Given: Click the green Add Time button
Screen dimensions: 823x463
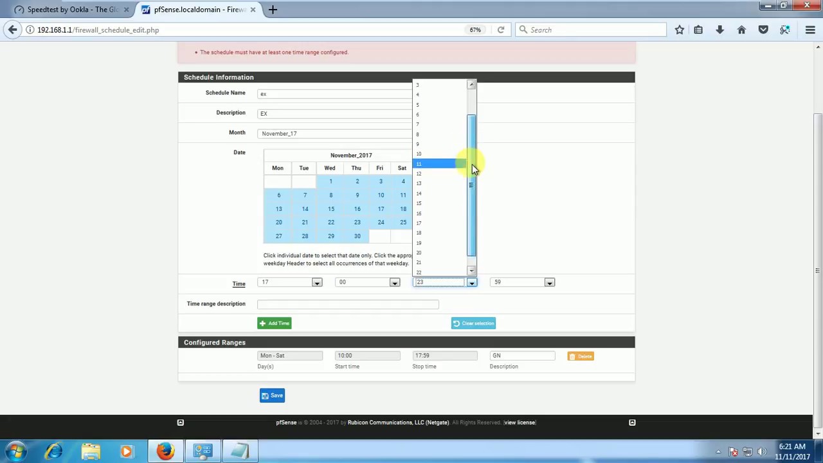Looking at the screenshot, I should 275,323.
